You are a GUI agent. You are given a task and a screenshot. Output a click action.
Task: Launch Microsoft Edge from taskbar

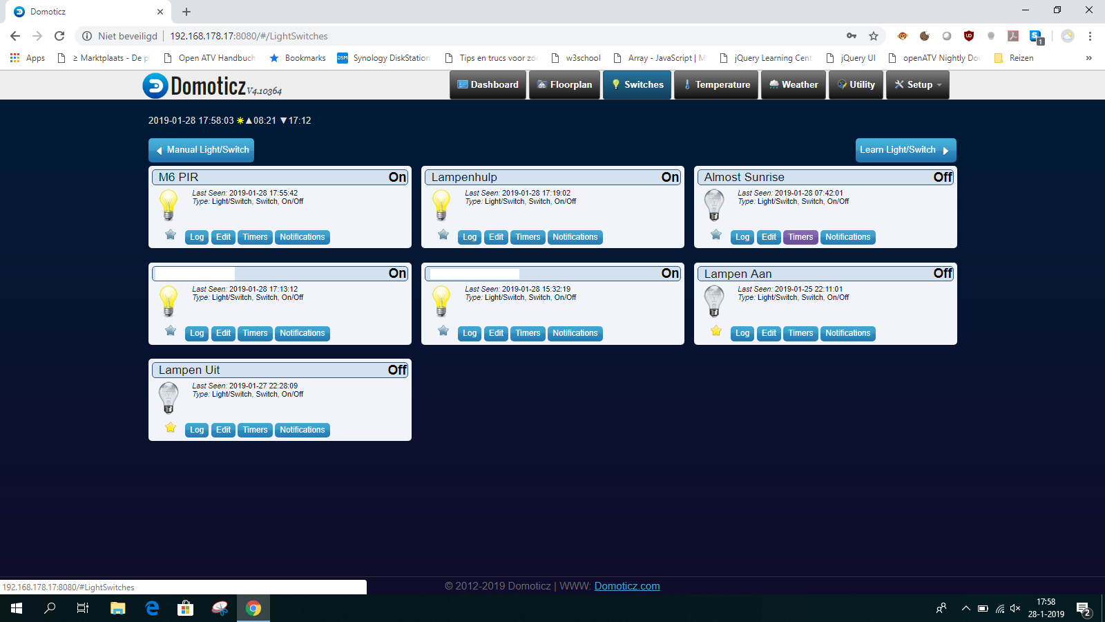click(152, 608)
